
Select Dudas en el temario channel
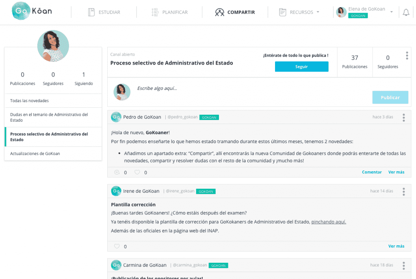pyautogui.click(x=53, y=118)
